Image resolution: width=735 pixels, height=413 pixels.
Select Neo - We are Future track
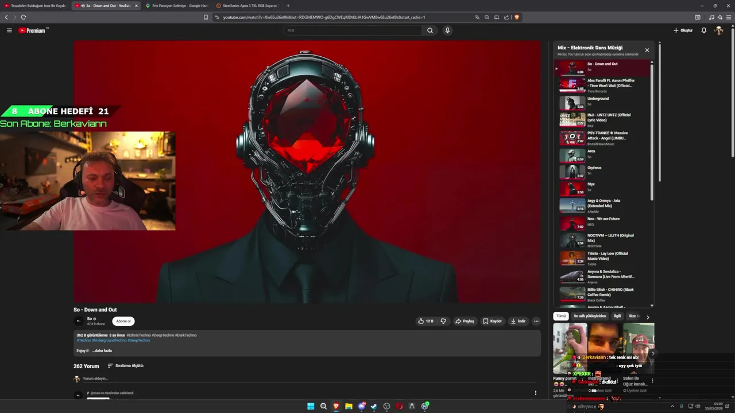point(603,223)
